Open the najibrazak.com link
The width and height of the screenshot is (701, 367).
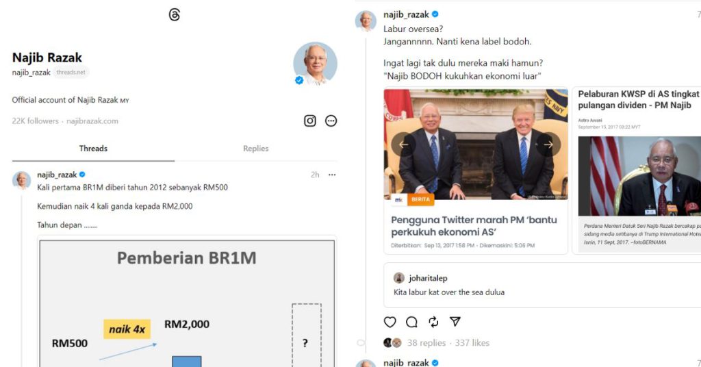(92, 121)
